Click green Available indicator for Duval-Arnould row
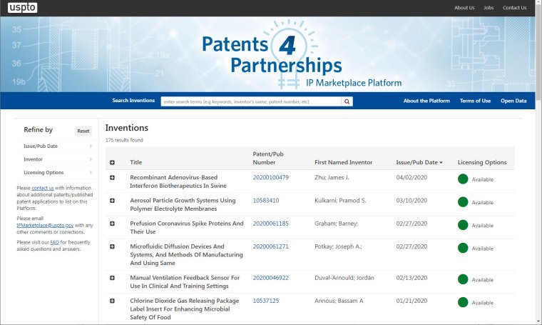The image size is (542, 325). (x=463, y=279)
